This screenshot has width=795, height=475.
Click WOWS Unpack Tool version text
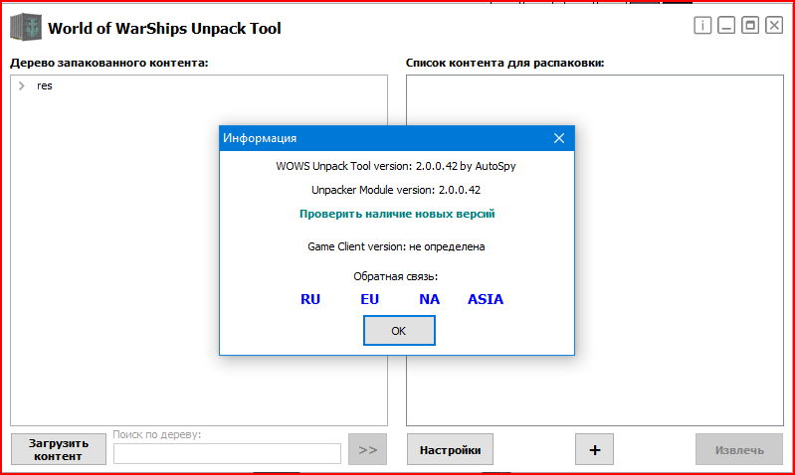396,166
